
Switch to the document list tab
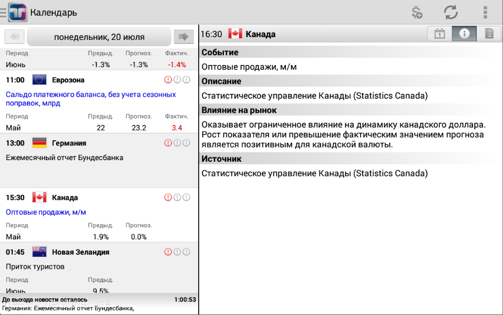(489, 34)
